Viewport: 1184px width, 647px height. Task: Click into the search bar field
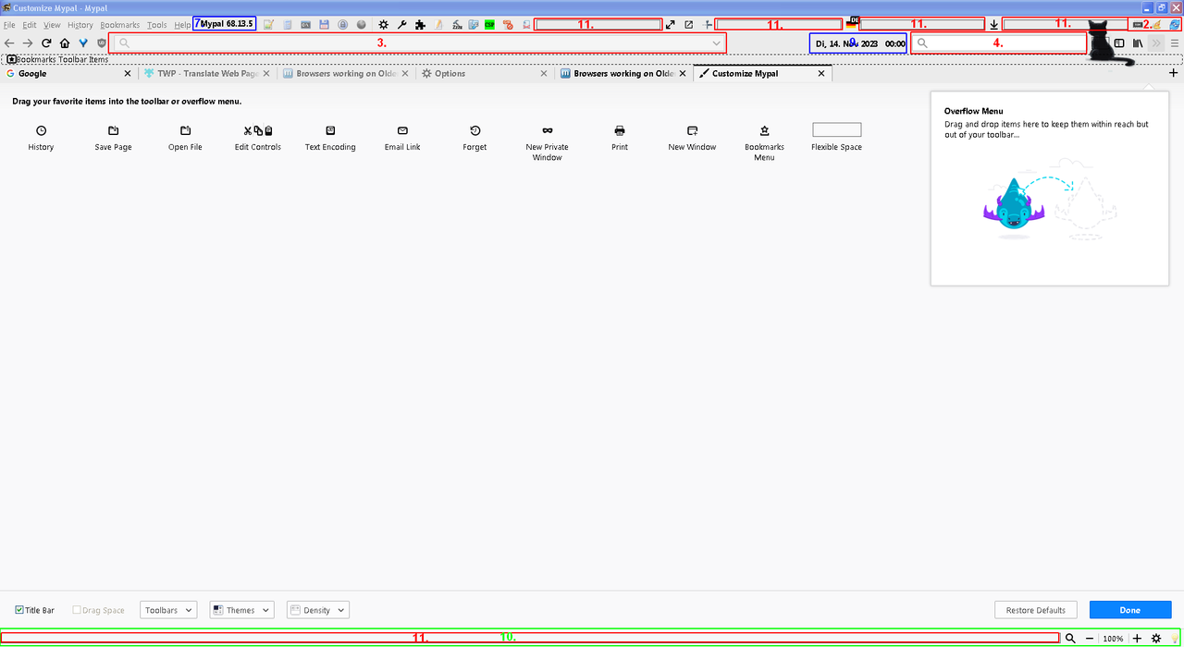click(x=999, y=43)
